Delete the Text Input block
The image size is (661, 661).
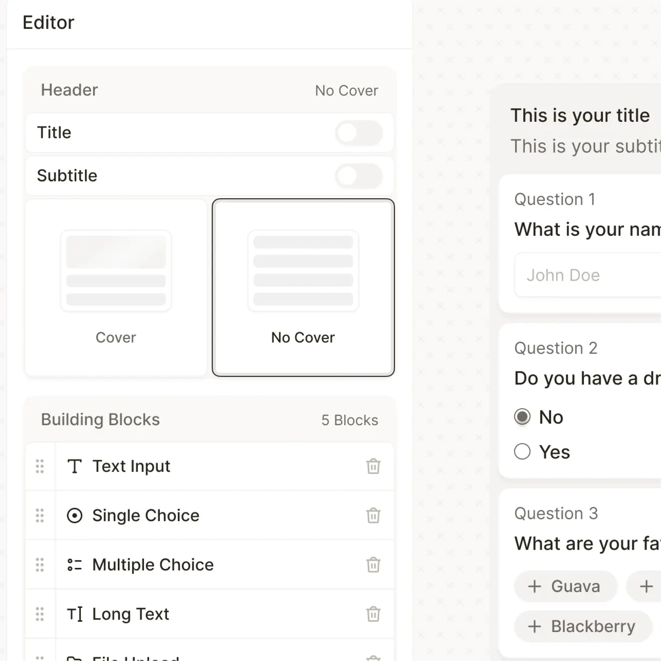pos(373,466)
